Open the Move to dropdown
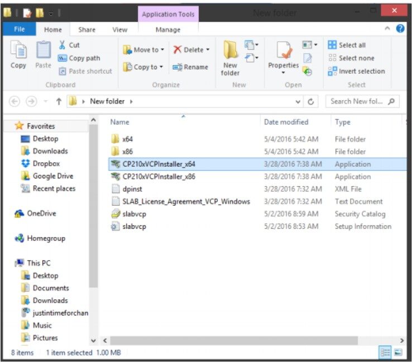 tap(143, 50)
